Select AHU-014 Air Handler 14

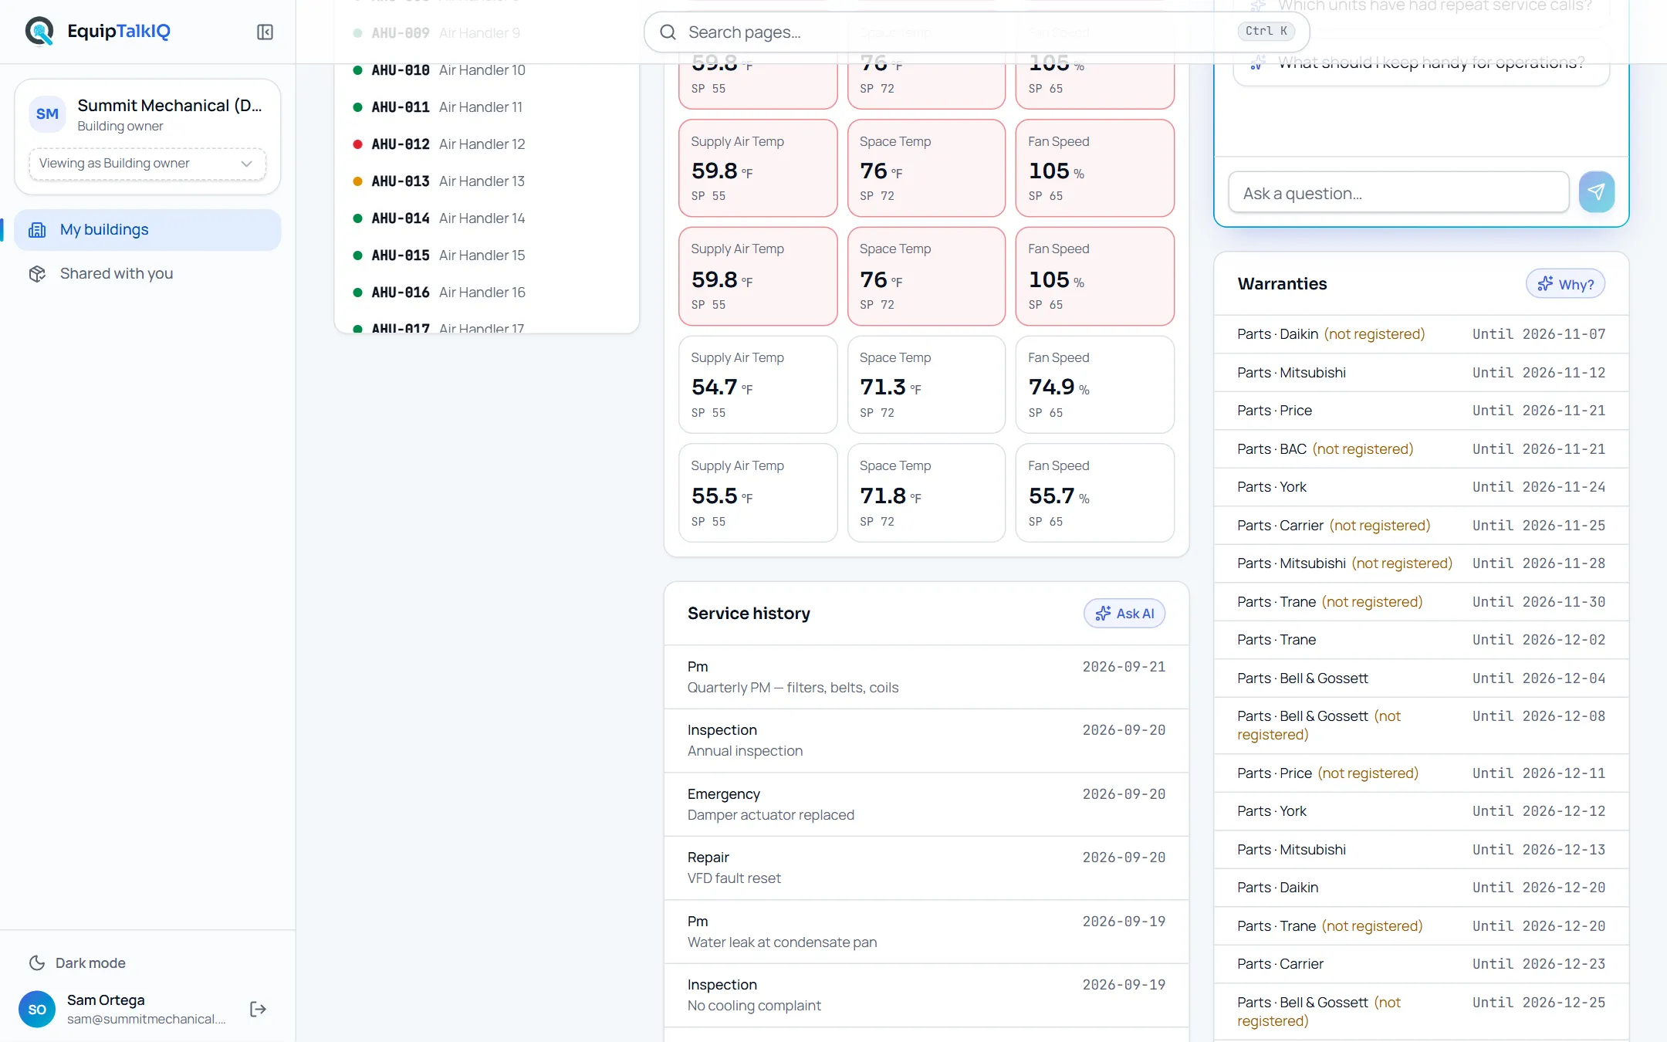tap(487, 218)
